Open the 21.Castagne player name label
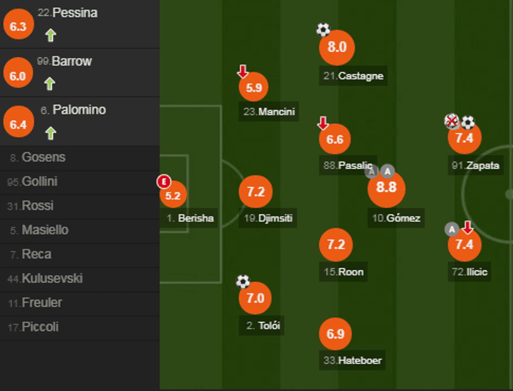 pos(353,76)
